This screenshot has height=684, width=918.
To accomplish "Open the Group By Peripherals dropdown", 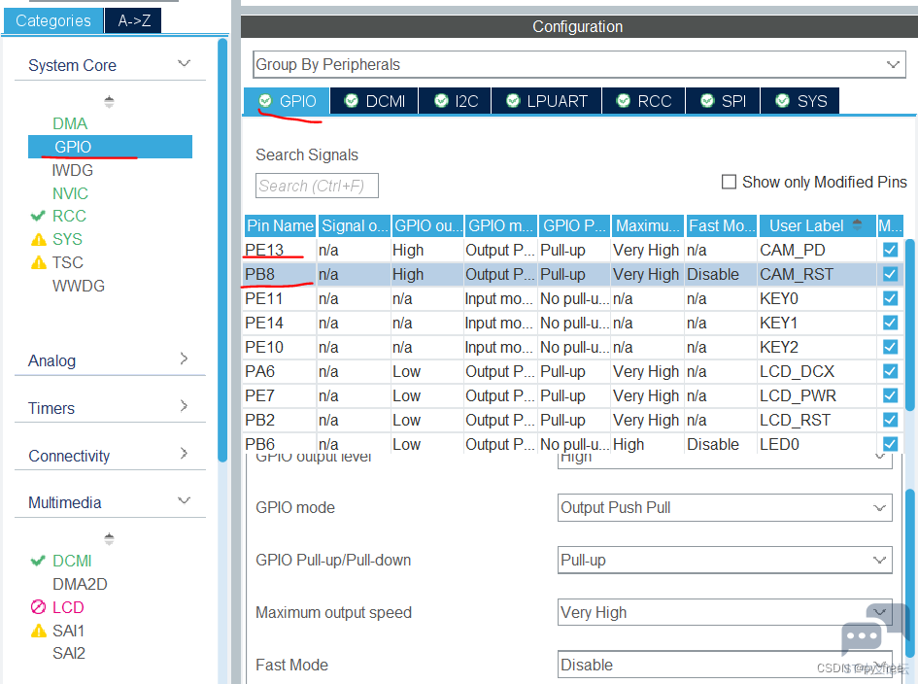I will click(580, 64).
